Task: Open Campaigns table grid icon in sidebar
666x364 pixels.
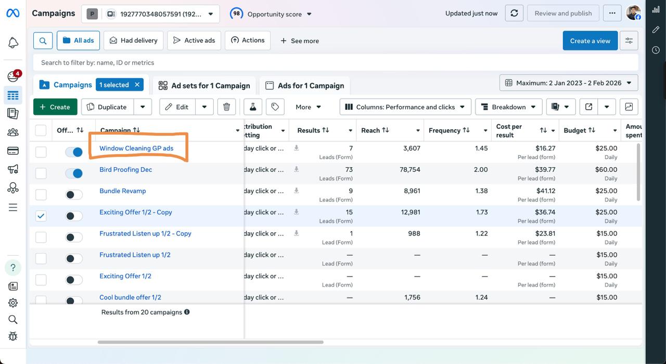Action: (x=13, y=95)
